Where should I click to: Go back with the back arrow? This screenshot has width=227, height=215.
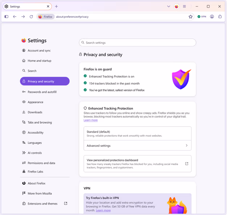(x=15, y=17)
